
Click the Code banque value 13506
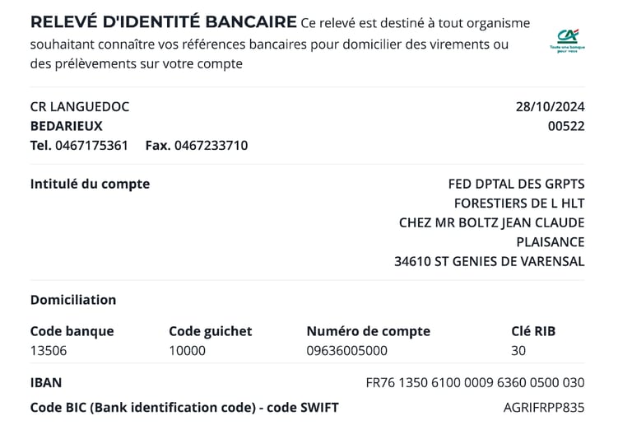pos(49,351)
